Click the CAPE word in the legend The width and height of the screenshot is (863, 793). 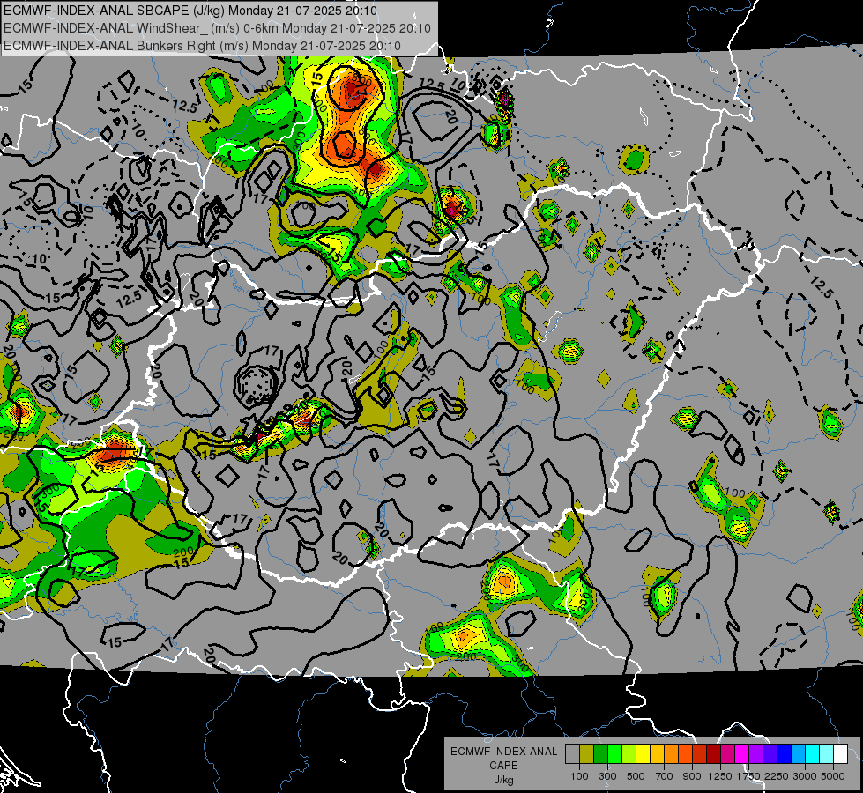click(503, 766)
